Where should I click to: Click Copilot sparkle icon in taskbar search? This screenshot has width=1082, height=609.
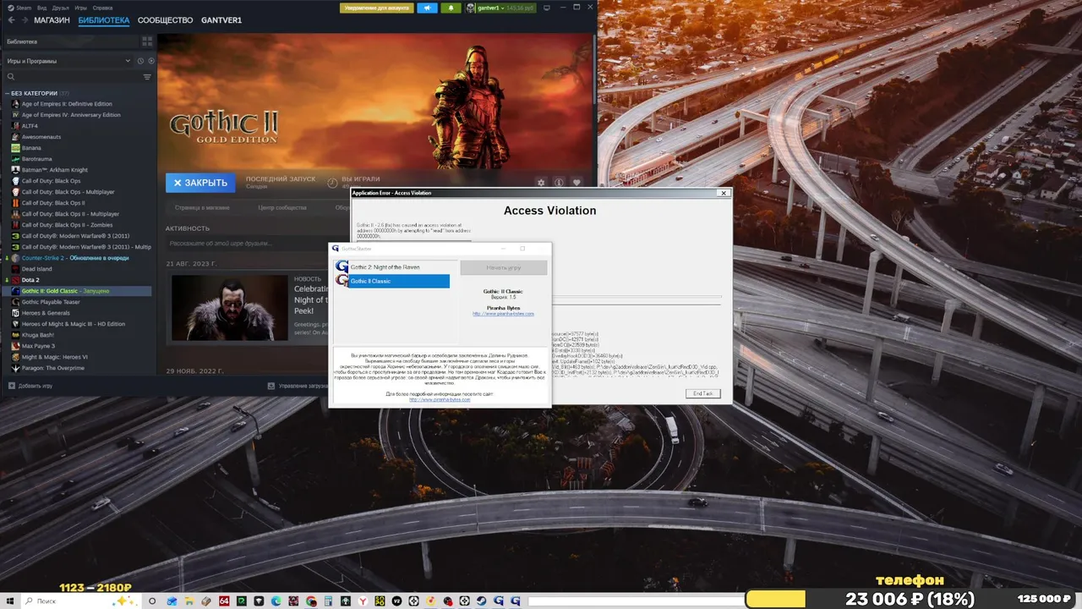(123, 601)
